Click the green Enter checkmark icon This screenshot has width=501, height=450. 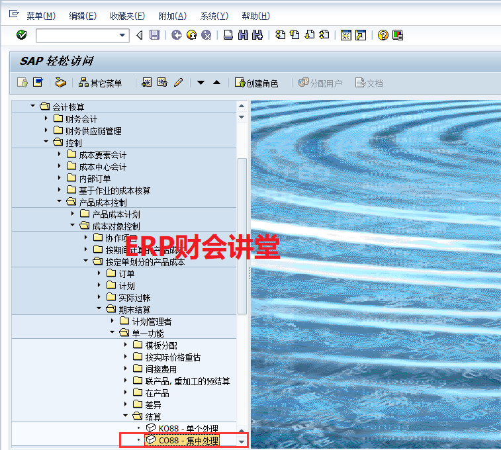pos(22,35)
